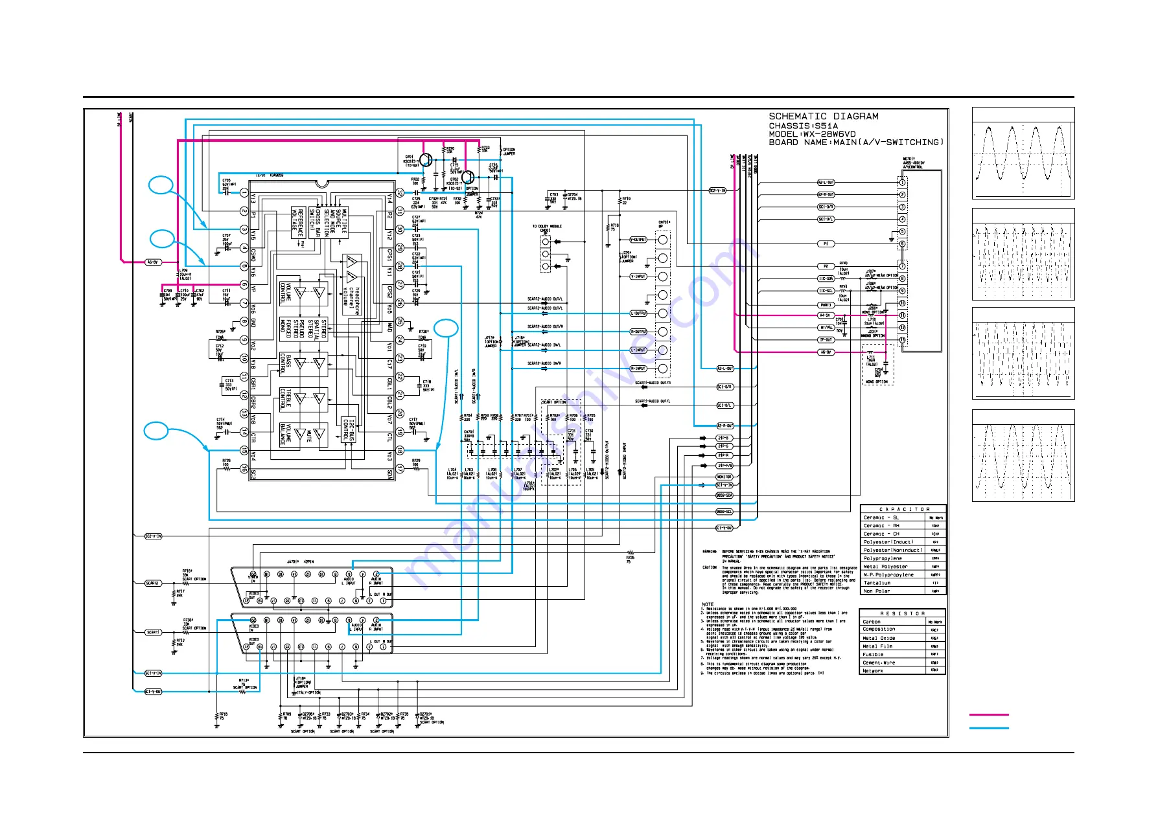Click the IIC-SDA signal label

pos(826,278)
